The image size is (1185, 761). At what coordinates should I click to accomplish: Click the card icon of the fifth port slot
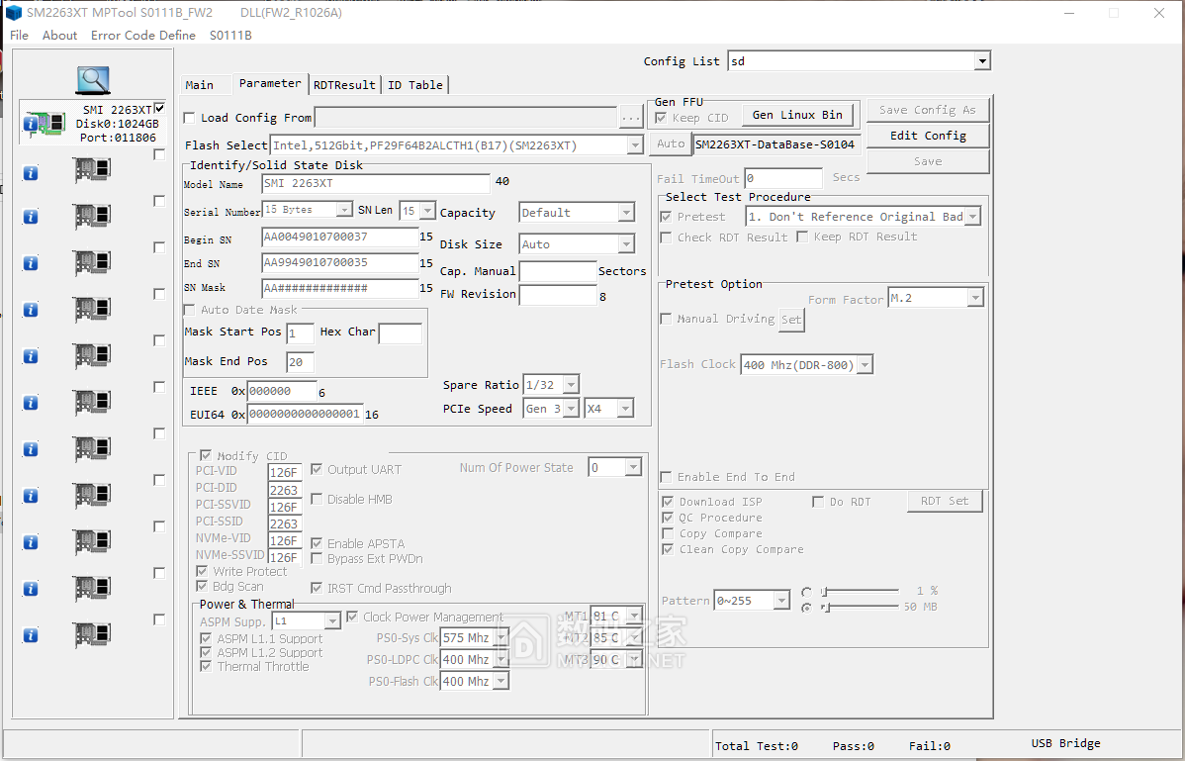tap(92, 309)
